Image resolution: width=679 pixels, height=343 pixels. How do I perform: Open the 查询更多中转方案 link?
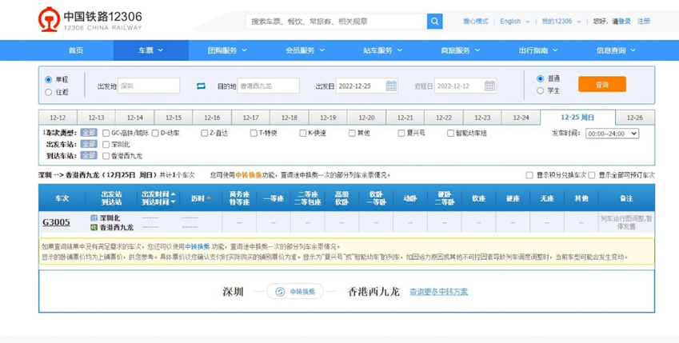pyautogui.click(x=438, y=292)
